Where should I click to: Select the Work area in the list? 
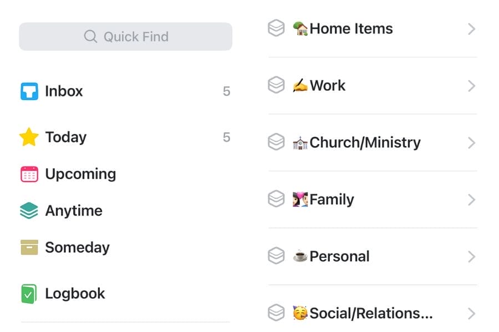pyautogui.click(x=327, y=86)
